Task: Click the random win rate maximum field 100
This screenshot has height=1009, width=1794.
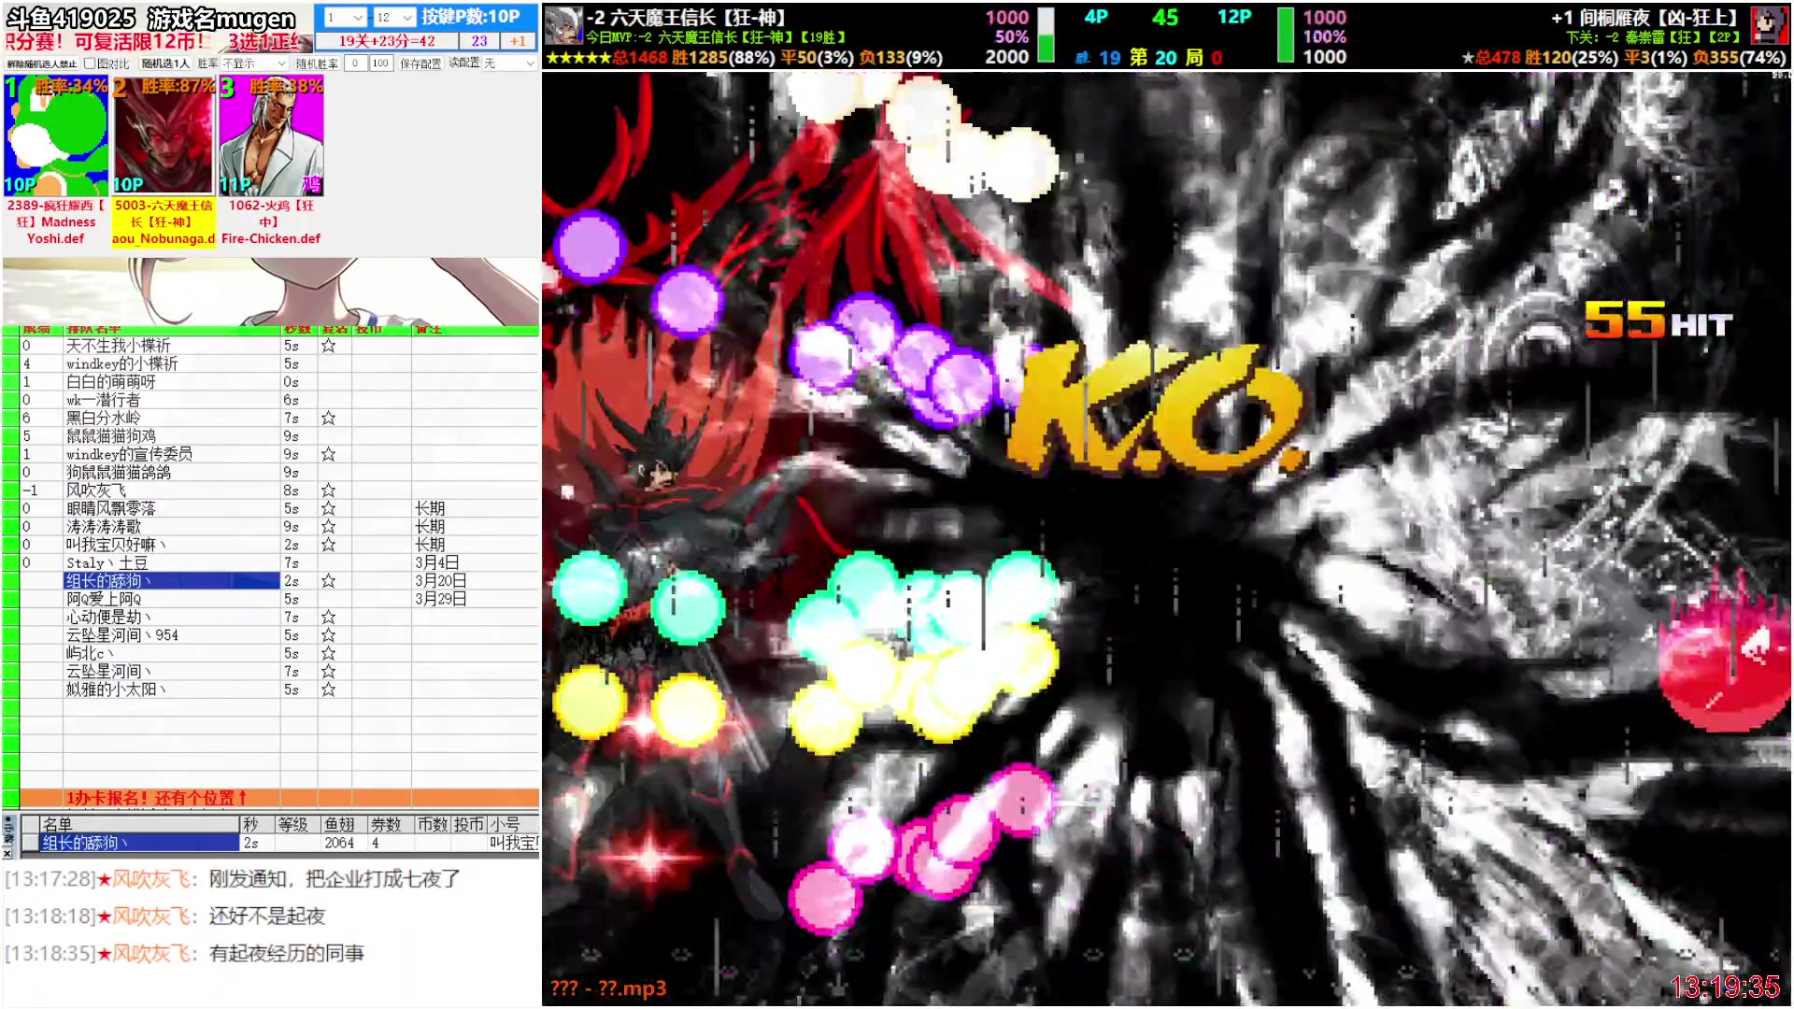Action: (x=380, y=64)
